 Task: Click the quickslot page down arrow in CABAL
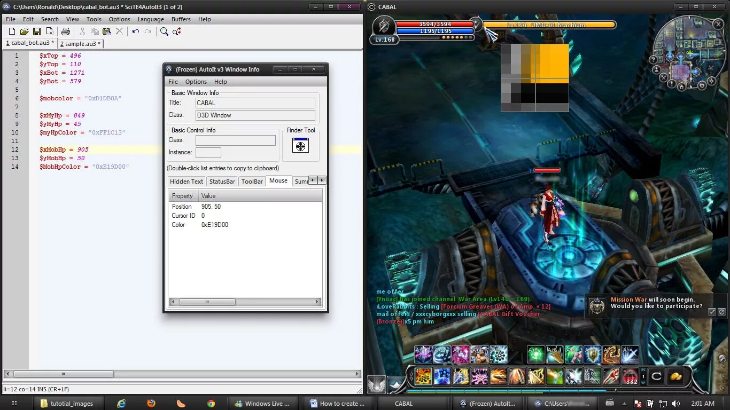pyautogui.click(x=643, y=382)
